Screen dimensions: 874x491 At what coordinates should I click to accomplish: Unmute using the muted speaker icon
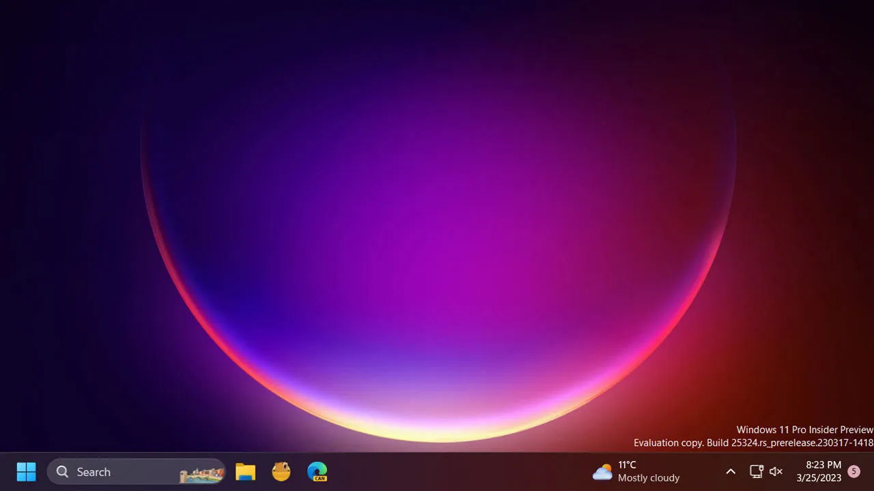point(776,472)
